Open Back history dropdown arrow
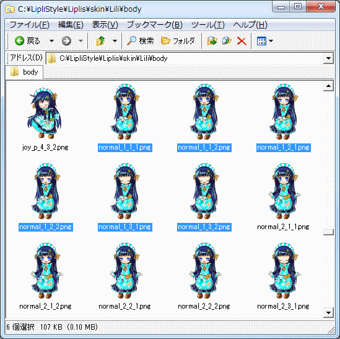Viewport: 340px width, 339px height. point(51,40)
